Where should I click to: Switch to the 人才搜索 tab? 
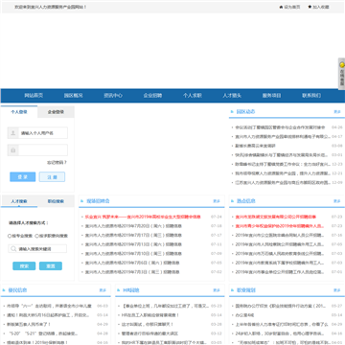pyautogui.click(x=19, y=201)
